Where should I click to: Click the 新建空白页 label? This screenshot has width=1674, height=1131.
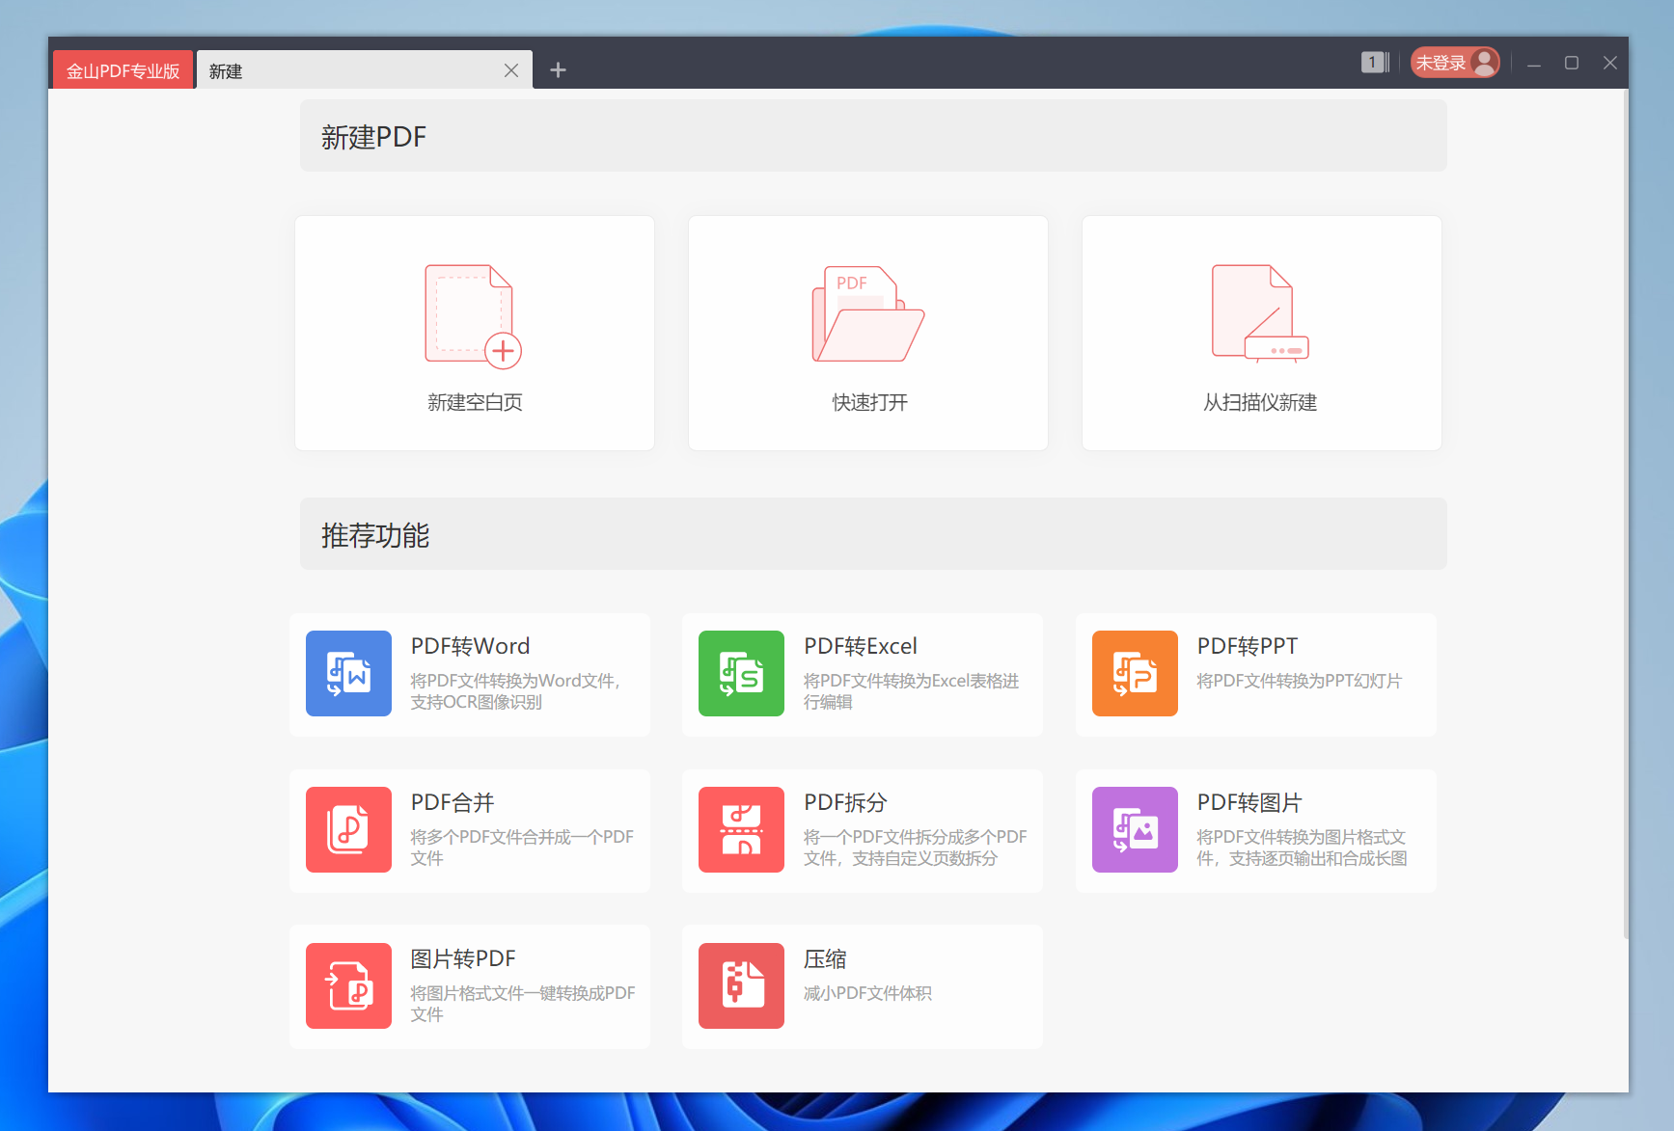pyautogui.click(x=475, y=402)
